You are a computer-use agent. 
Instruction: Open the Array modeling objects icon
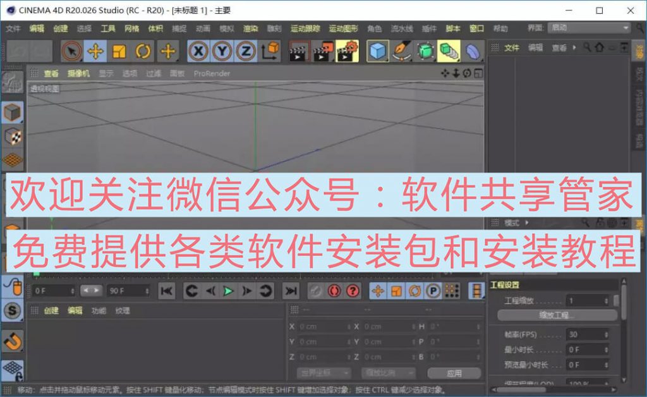click(449, 52)
